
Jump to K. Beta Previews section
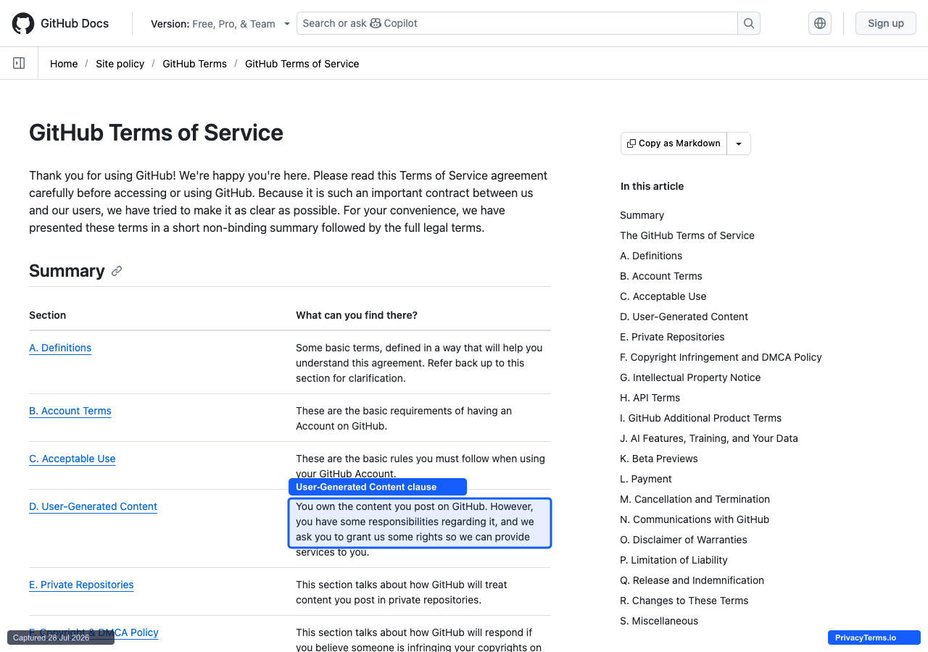(x=659, y=459)
